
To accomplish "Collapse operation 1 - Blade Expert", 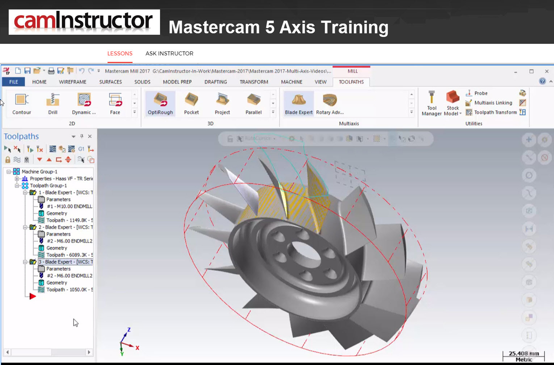I will 25,193.
